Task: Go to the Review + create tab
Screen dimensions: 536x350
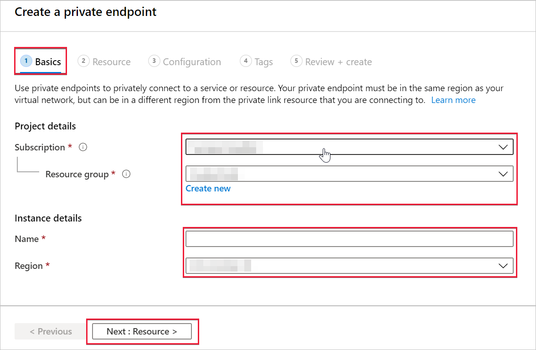Action: pyautogui.click(x=338, y=62)
